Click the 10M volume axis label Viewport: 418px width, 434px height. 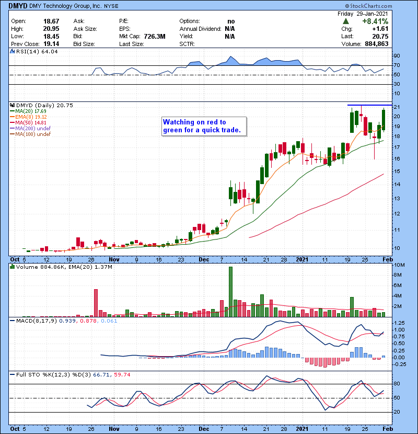[399, 265]
